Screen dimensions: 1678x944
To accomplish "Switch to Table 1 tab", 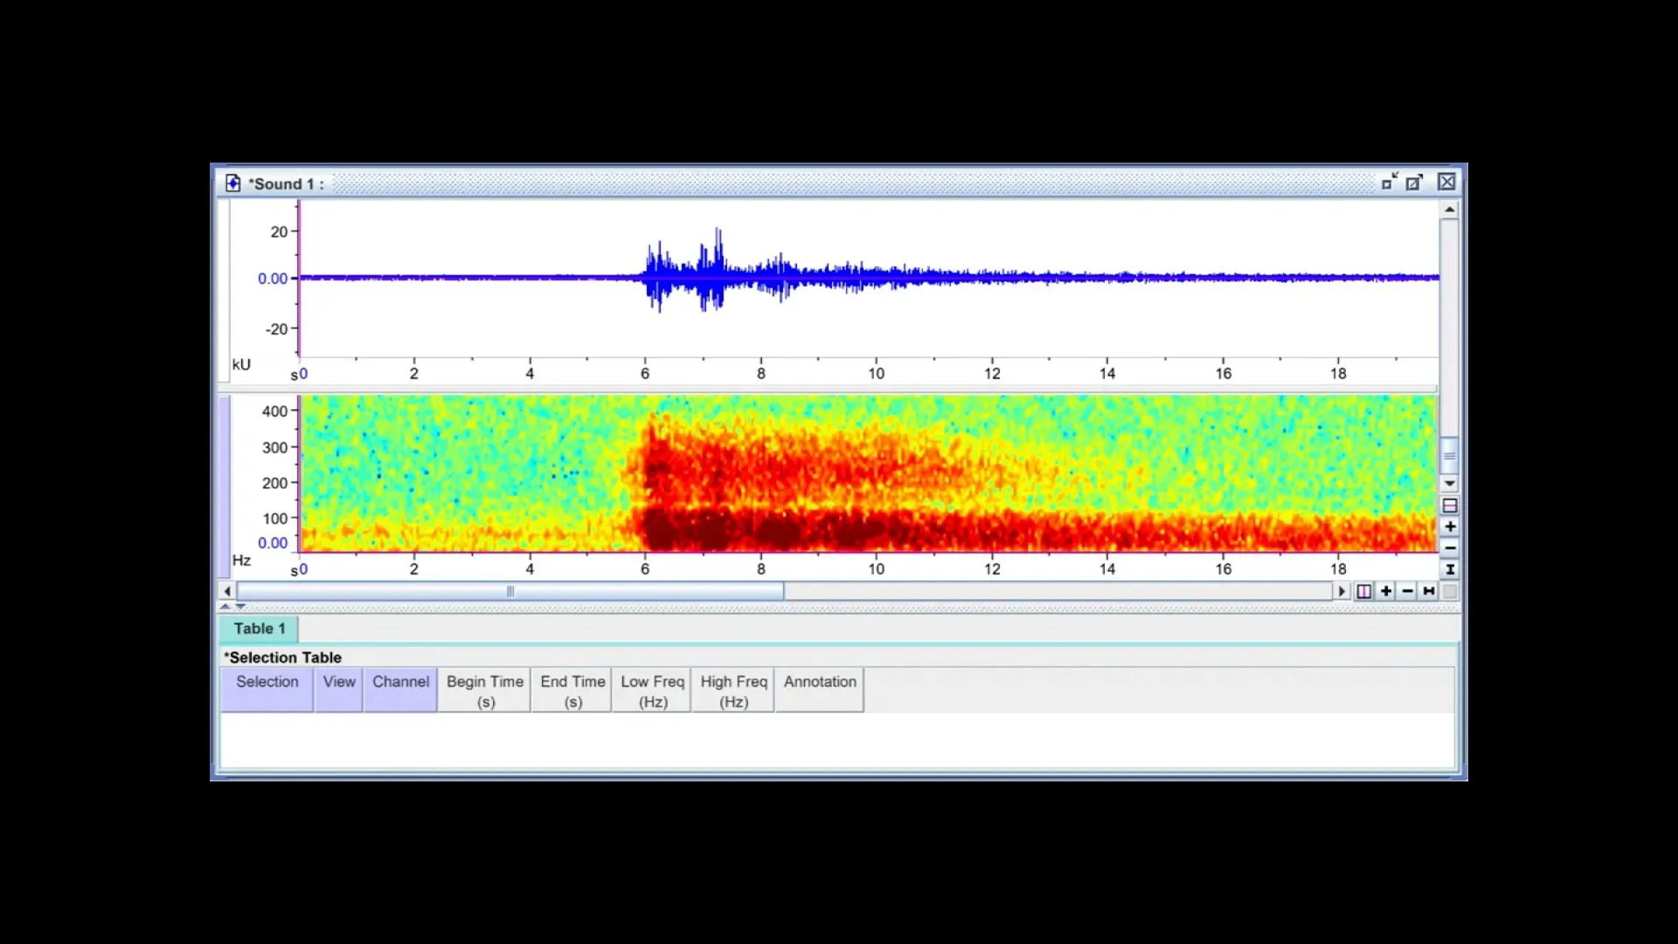I will tap(259, 628).
